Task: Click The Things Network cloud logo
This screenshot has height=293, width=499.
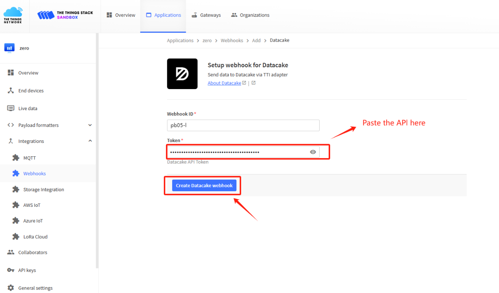Action: click(13, 15)
